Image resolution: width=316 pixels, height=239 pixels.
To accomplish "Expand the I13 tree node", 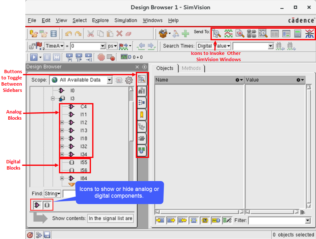I will 62,131.
